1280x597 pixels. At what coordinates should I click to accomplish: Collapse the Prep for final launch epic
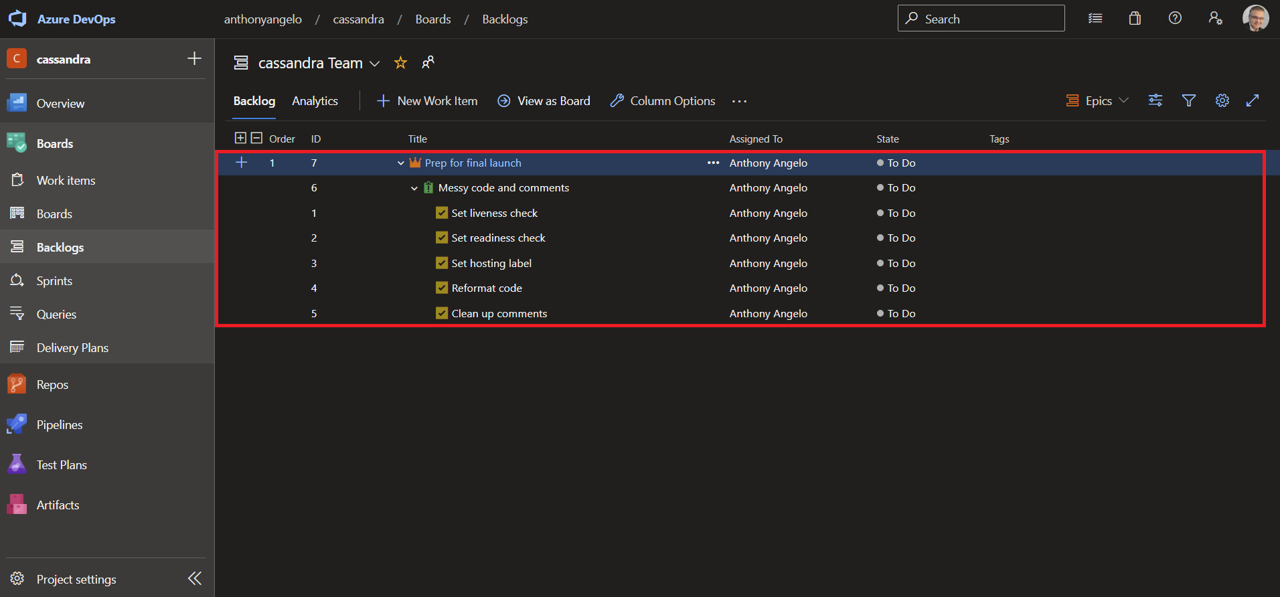[400, 163]
